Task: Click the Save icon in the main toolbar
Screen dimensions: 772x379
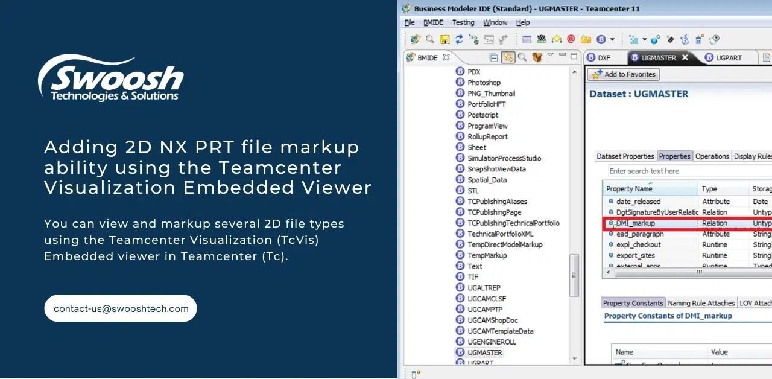Action: tap(444, 40)
